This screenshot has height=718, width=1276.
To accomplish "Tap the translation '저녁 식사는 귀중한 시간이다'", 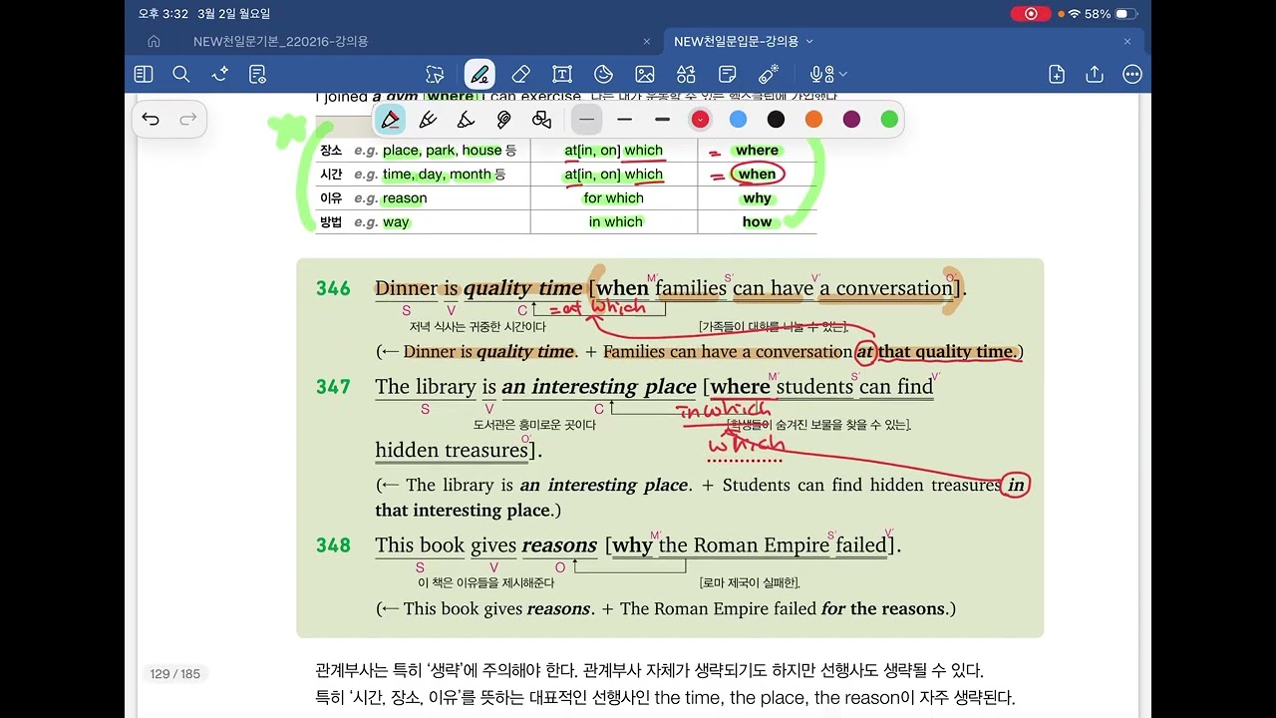I will click(x=478, y=327).
